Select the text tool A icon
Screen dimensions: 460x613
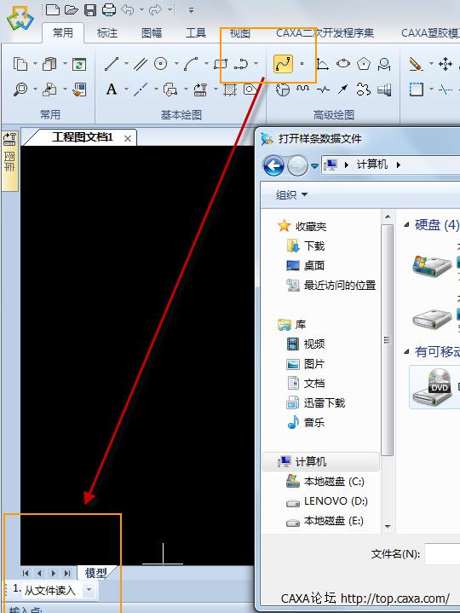click(x=112, y=90)
